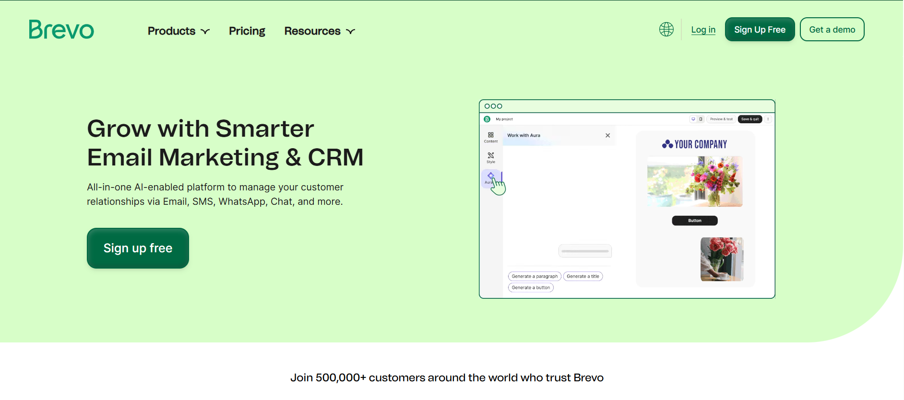Open the language globe selector
Viewport: 904px width, 400px height.
pos(666,29)
